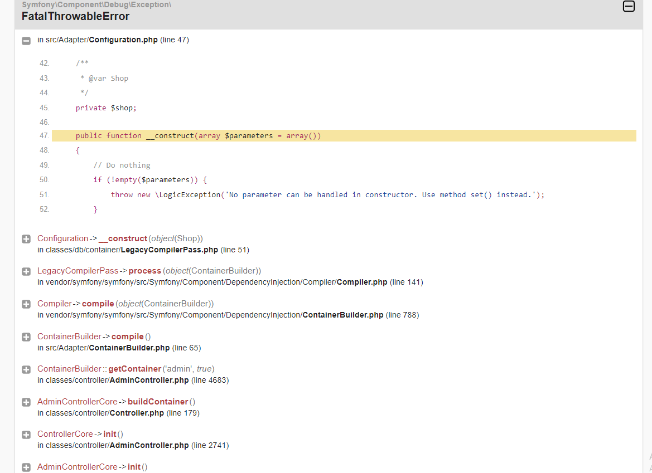
Task: Click the AdminController.php line 4683 file path
Action: [133, 380]
